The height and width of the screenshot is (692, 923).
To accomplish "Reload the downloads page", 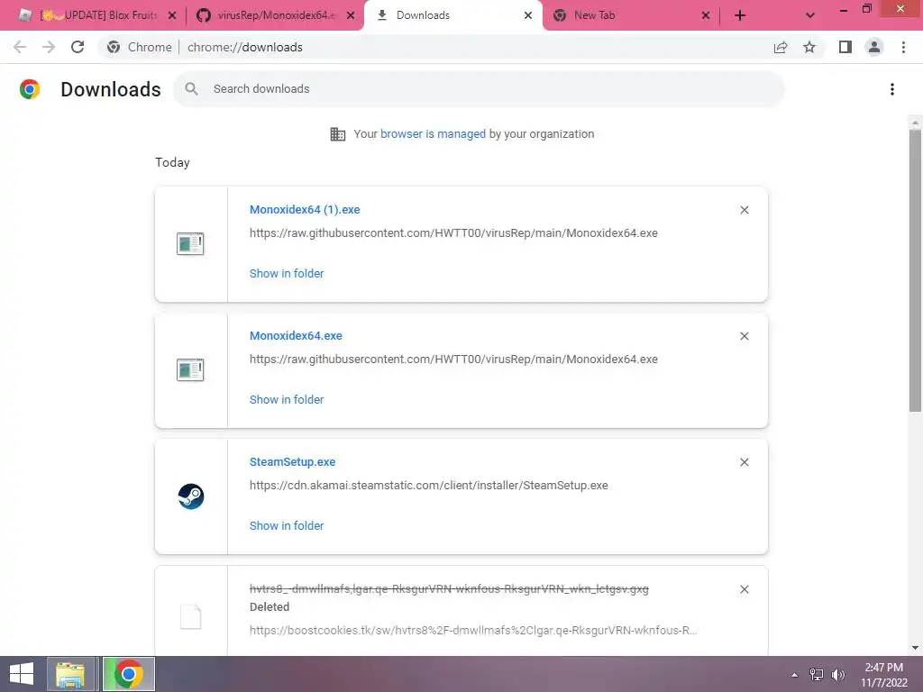I will (78, 47).
